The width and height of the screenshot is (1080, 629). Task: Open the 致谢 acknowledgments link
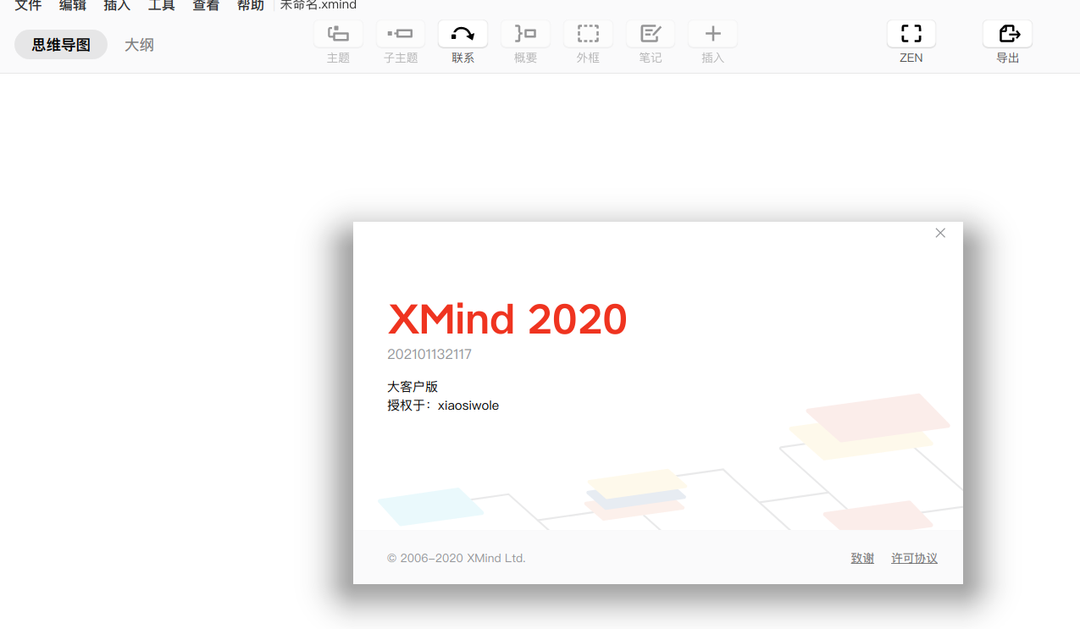[x=861, y=558]
